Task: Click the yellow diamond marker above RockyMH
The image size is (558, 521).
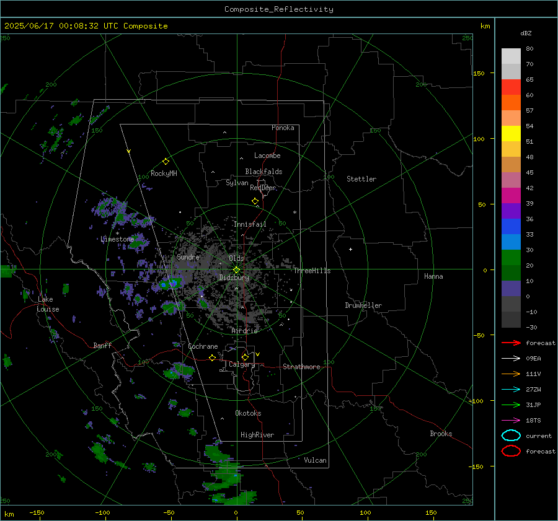Action: tap(166, 162)
